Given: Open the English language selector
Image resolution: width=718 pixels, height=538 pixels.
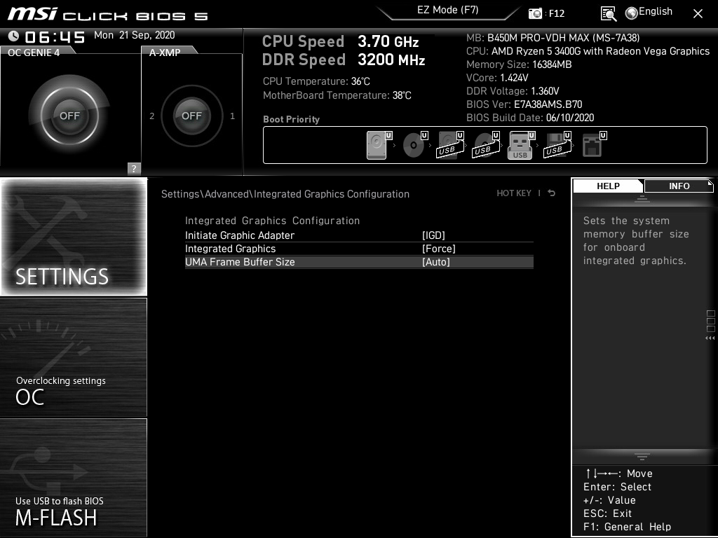Looking at the screenshot, I should pos(649,13).
